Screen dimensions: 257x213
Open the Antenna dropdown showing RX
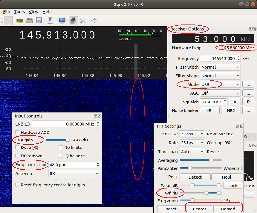pyautogui.click(x=74, y=173)
